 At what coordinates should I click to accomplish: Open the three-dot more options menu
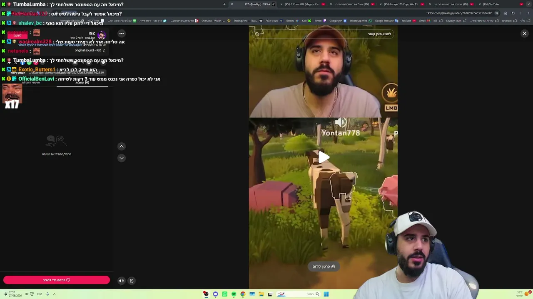click(x=122, y=33)
